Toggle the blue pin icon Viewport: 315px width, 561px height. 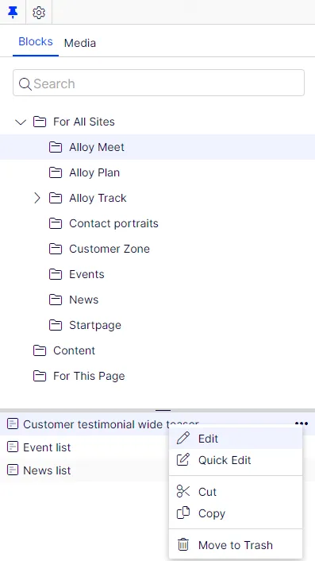(13, 13)
